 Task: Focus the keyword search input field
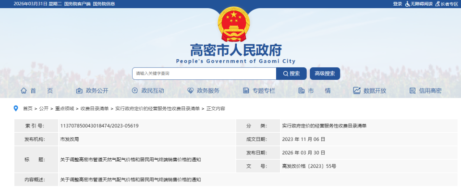(x=205, y=74)
